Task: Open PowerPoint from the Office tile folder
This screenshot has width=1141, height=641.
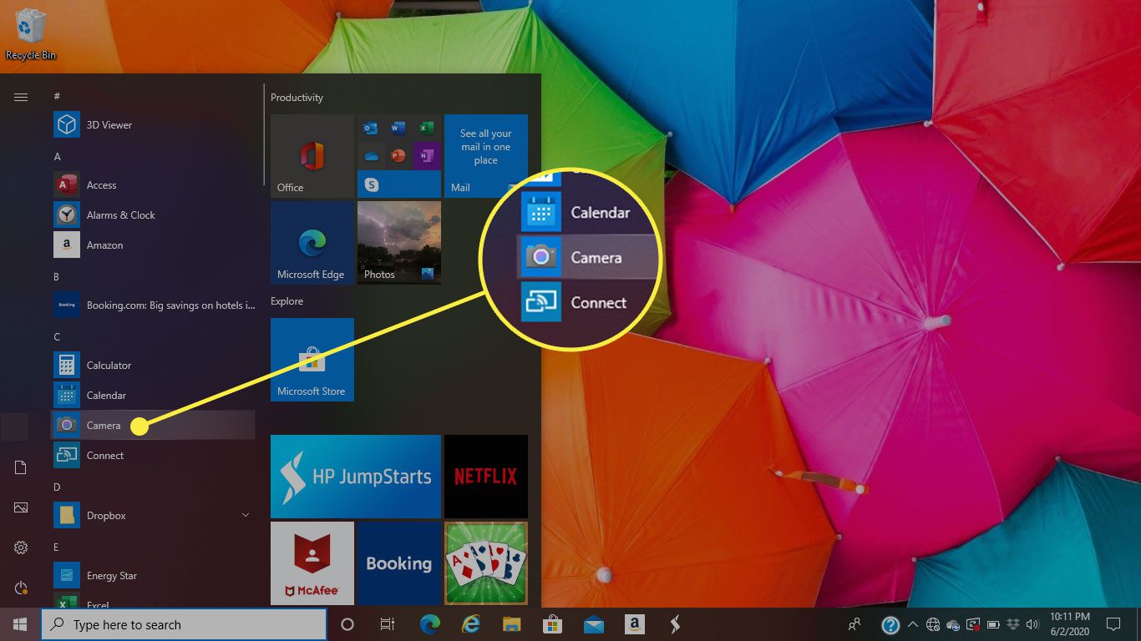Action: tap(398, 155)
